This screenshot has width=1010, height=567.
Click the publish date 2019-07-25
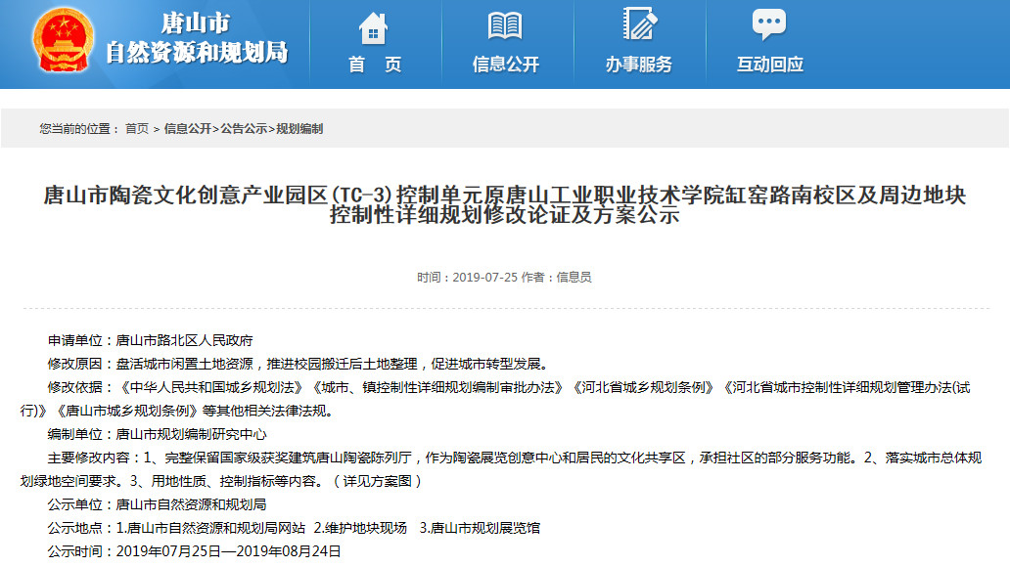point(484,278)
